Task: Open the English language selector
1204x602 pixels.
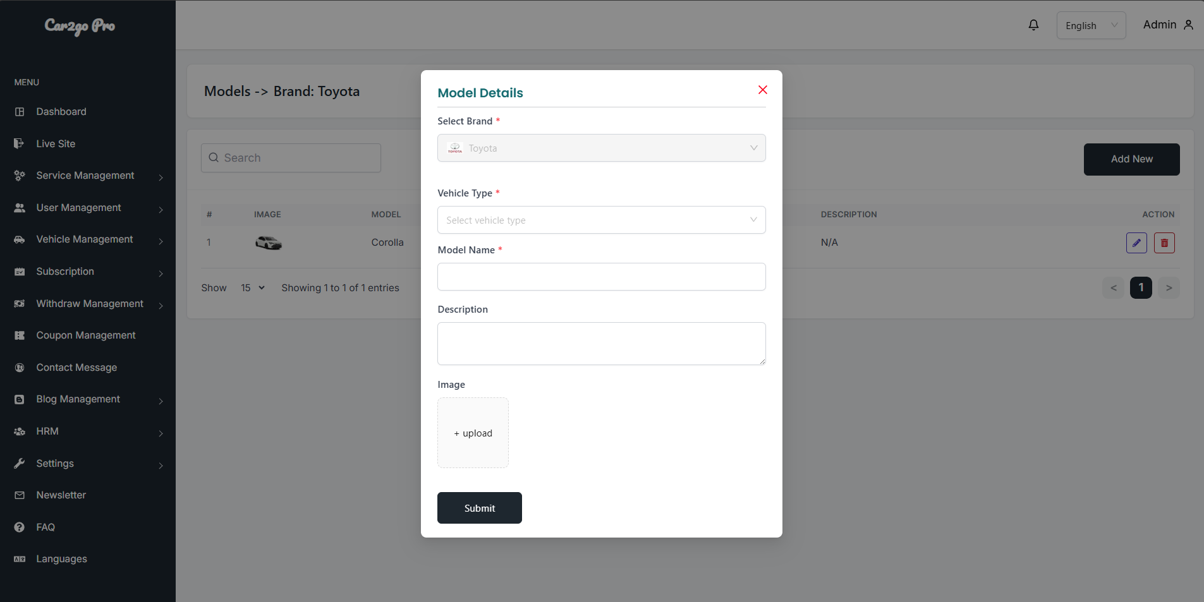Action: pyautogui.click(x=1091, y=25)
